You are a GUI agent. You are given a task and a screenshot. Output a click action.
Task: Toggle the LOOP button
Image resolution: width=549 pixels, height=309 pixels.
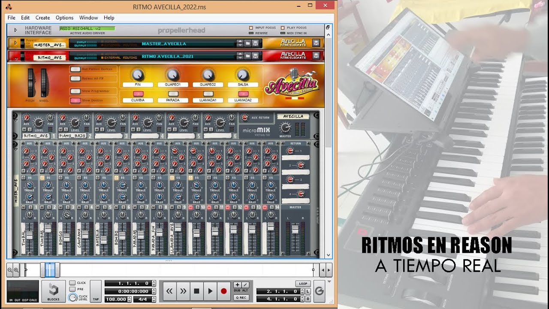[x=303, y=284]
